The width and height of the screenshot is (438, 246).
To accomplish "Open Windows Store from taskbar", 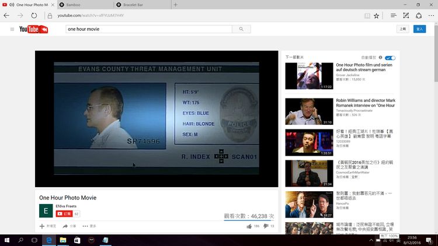I will point(77,240).
